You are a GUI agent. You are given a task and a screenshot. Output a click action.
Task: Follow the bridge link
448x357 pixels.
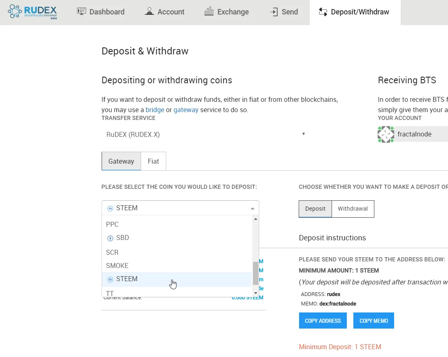[155, 110]
